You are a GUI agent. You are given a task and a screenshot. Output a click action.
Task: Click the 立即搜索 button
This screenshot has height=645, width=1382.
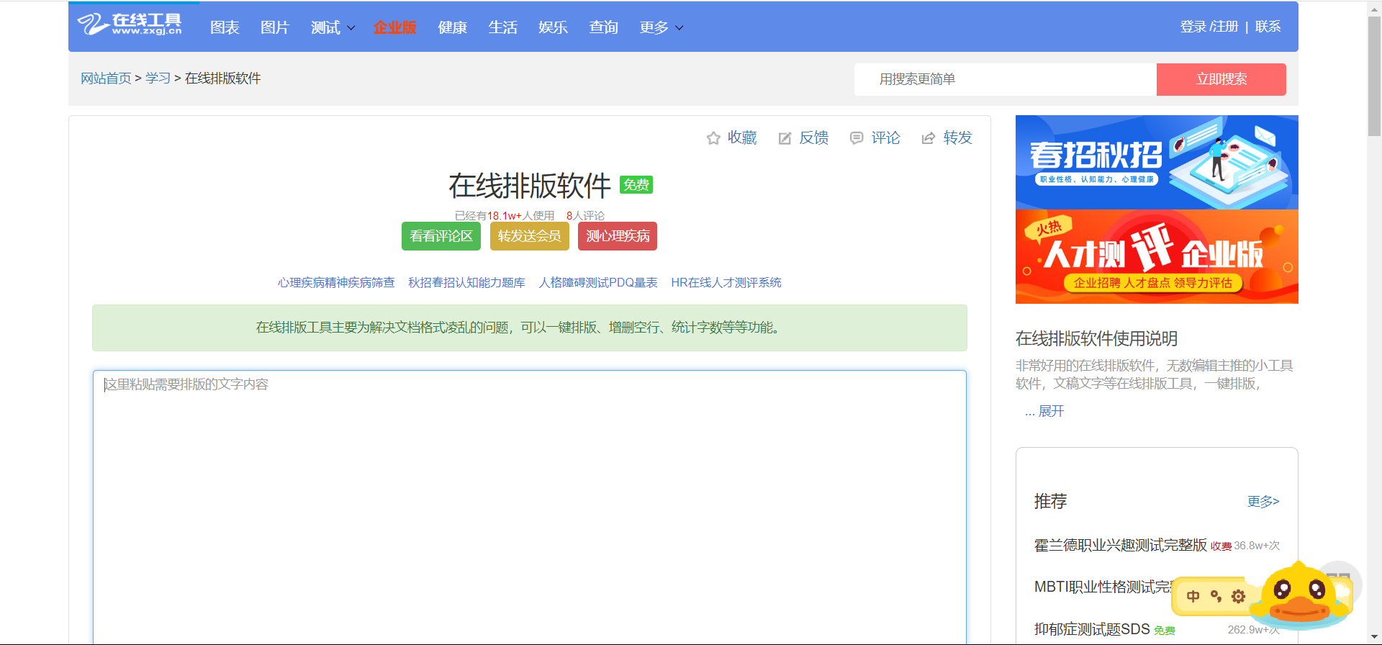[x=1221, y=79]
